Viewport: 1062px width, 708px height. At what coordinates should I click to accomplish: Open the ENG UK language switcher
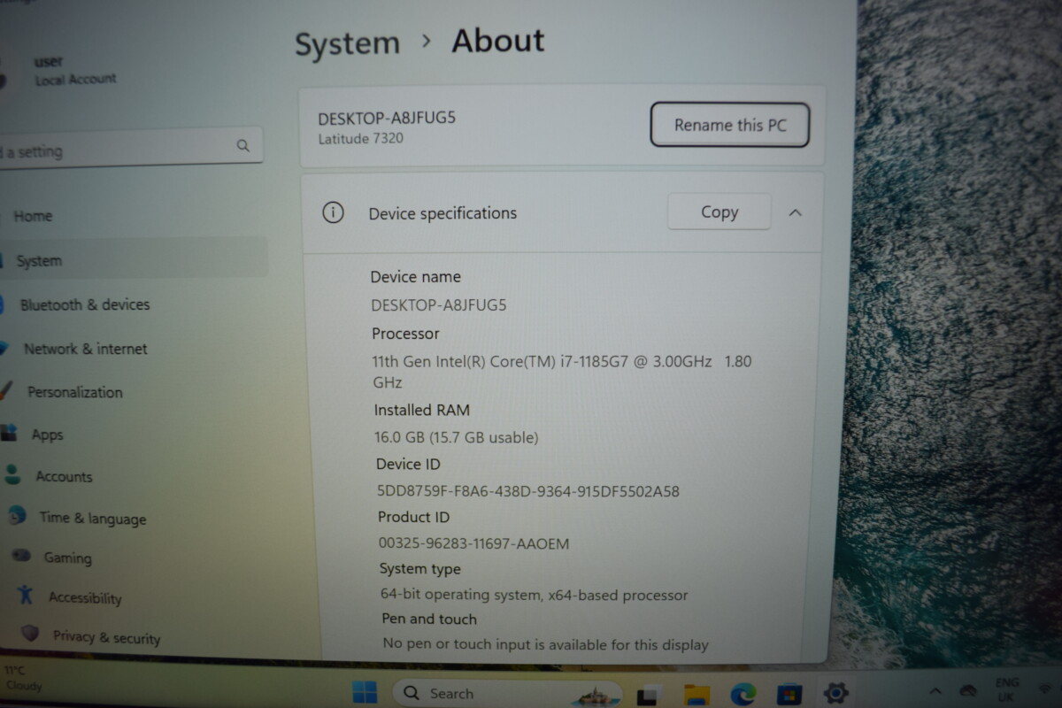[x=1006, y=689]
